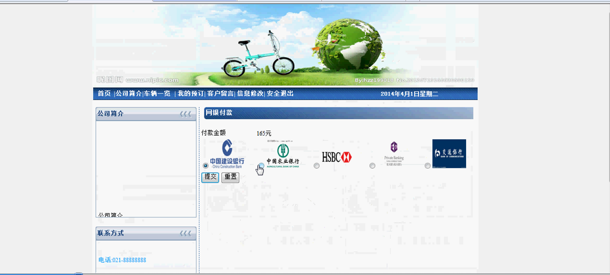Go to 车辆一览 vehicle list

[x=157, y=93]
